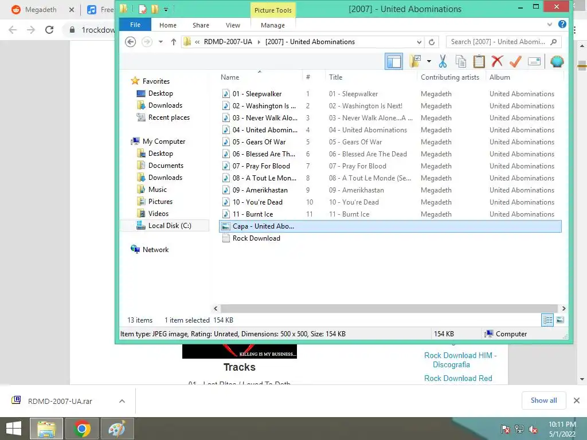Select the Capa - United Abo... image file

coord(390,226)
